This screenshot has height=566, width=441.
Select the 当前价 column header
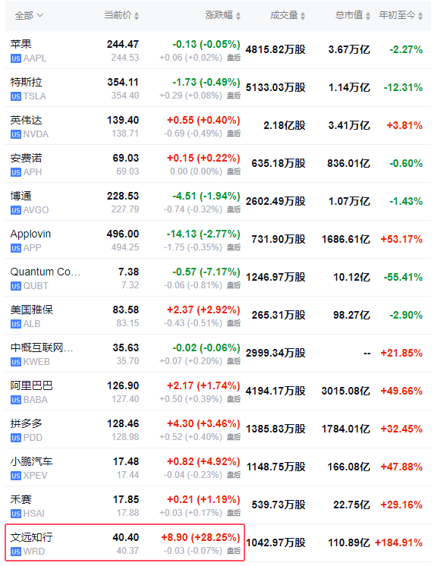(118, 15)
